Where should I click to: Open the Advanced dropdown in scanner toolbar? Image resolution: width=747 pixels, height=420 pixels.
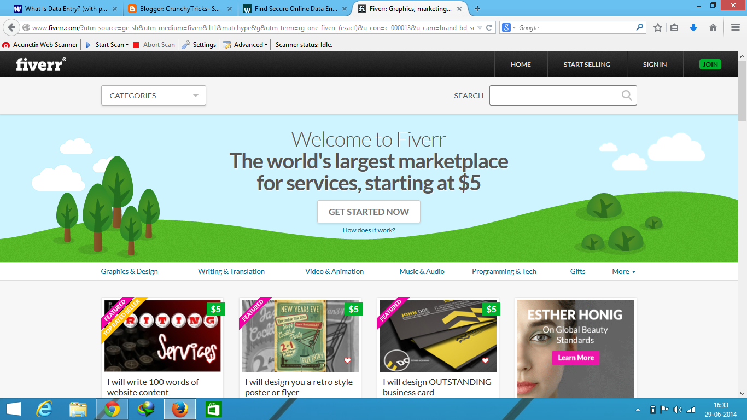click(x=246, y=45)
